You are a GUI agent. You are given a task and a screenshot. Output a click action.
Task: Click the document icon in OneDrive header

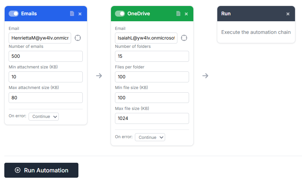click(x=178, y=14)
